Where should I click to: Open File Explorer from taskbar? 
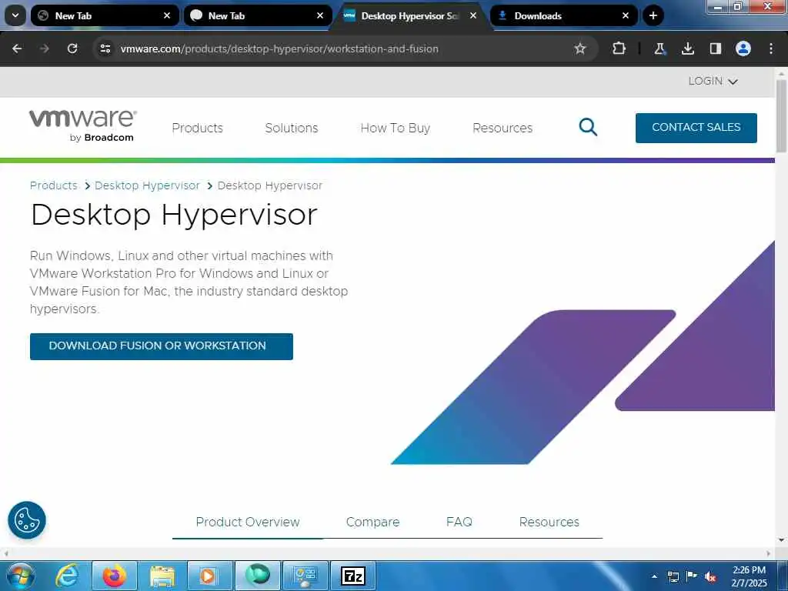click(162, 576)
